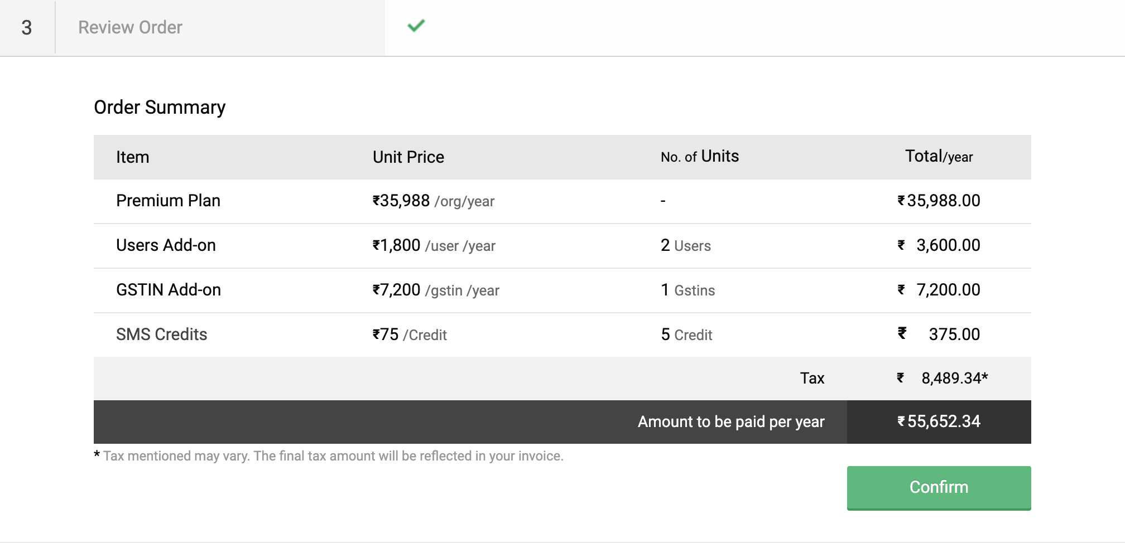
Task: Click the 1 Gstins quantity cell
Action: click(x=688, y=290)
